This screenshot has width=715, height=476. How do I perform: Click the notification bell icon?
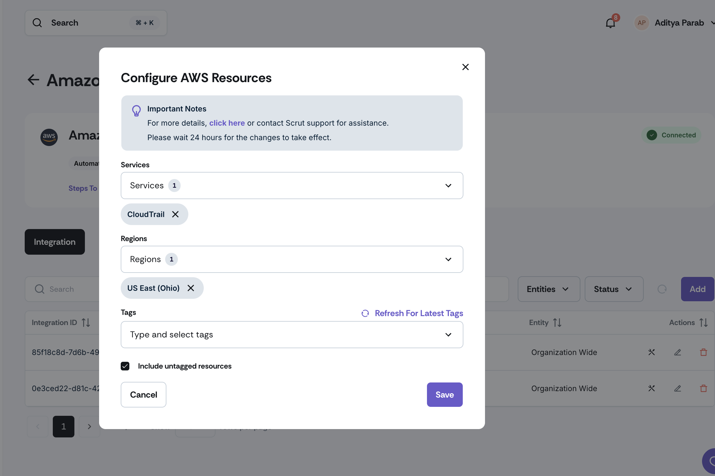(610, 23)
